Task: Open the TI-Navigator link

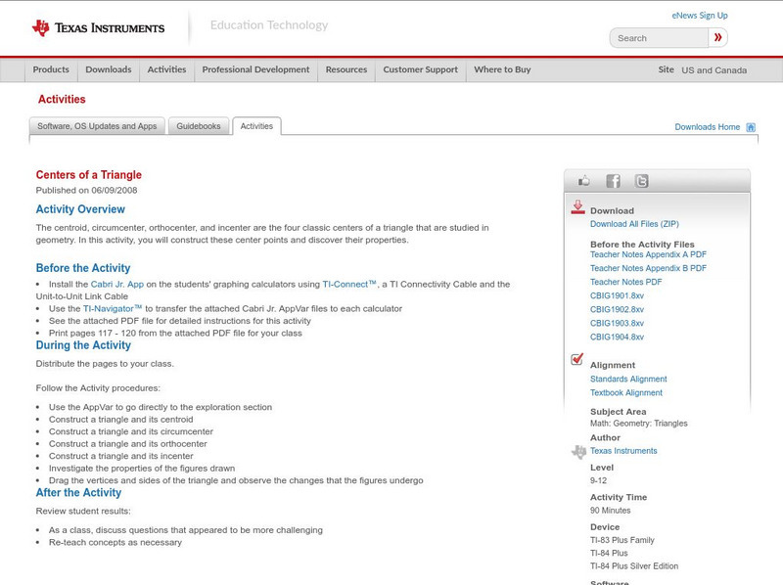Action: (x=113, y=308)
